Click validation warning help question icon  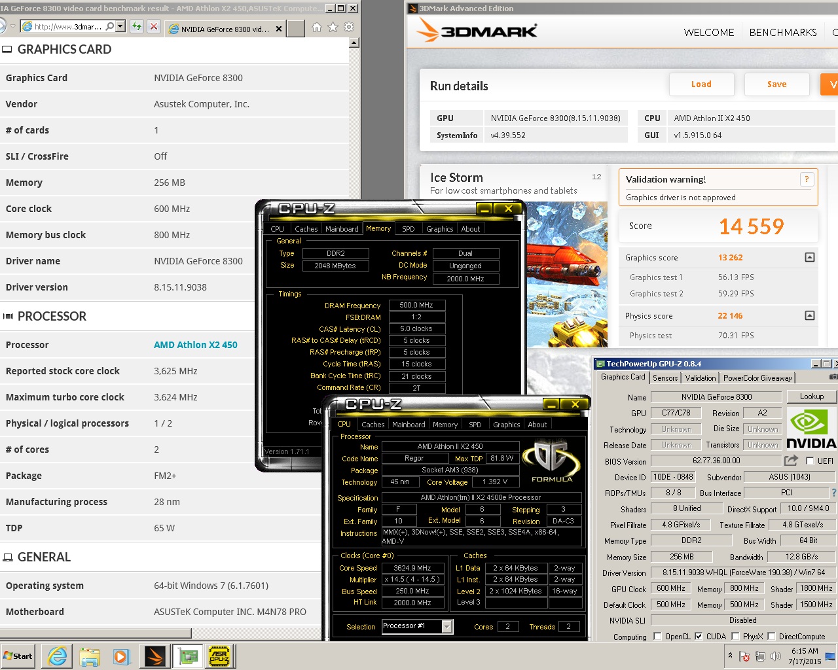(807, 179)
